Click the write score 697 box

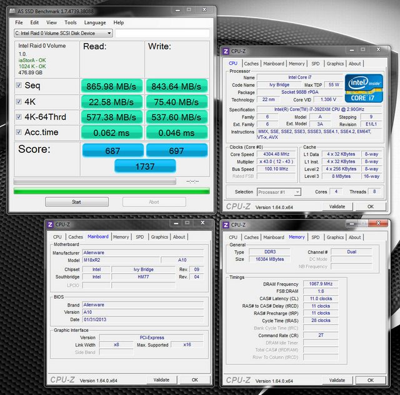[x=176, y=150]
